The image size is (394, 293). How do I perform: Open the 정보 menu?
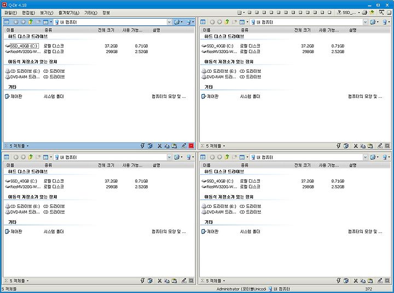(x=106, y=13)
